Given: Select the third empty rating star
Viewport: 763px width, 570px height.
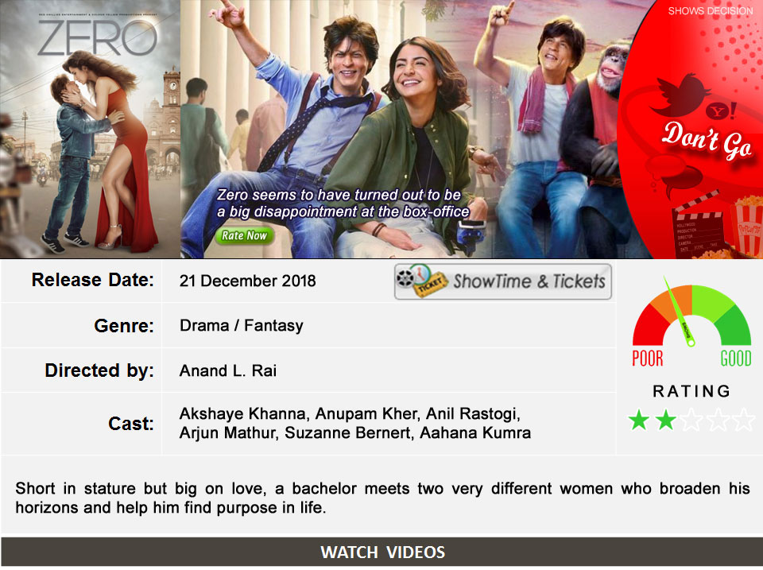Looking at the screenshot, I should 691,420.
